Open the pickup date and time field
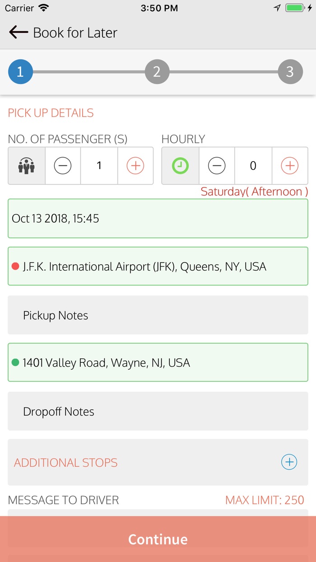Viewport: 316px width, 562px height. (158, 219)
